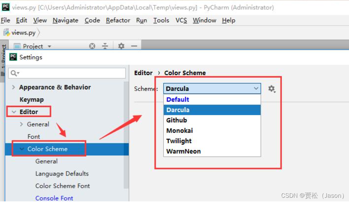Screen dimensions: 349x202
Task: Select Keymap in the settings tree
Action: 32,100
